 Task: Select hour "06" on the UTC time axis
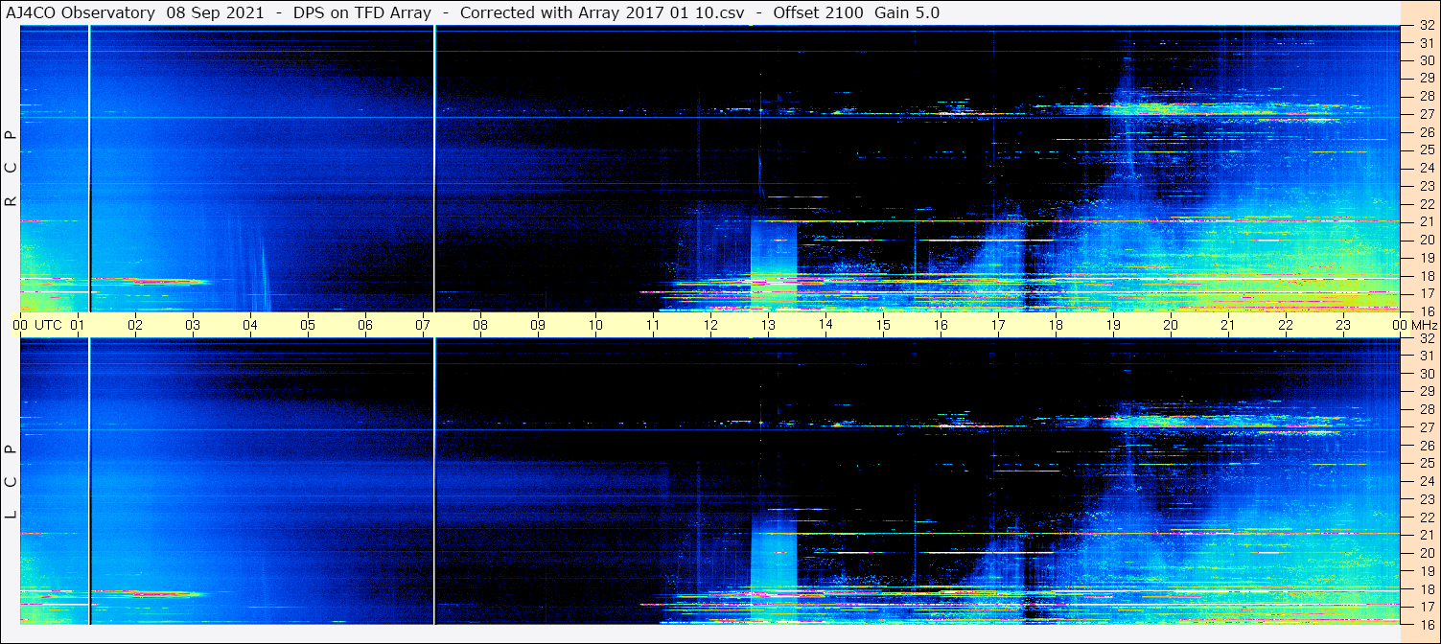point(365,325)
